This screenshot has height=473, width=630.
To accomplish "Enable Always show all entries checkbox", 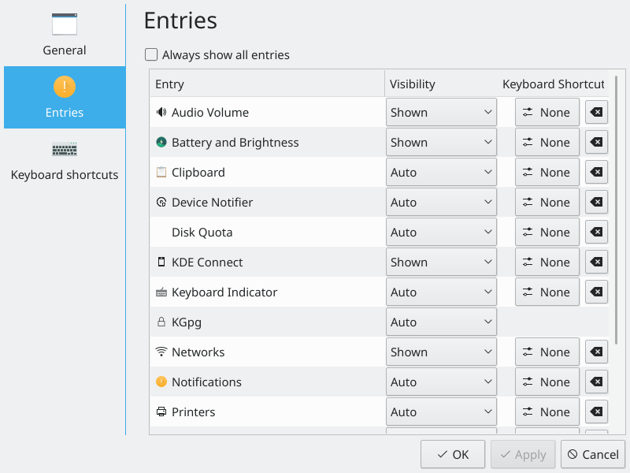I will point(151,55).
